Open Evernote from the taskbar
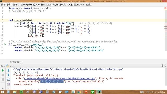The width and height of the screenshot is (167, 94). coord(21,92)
